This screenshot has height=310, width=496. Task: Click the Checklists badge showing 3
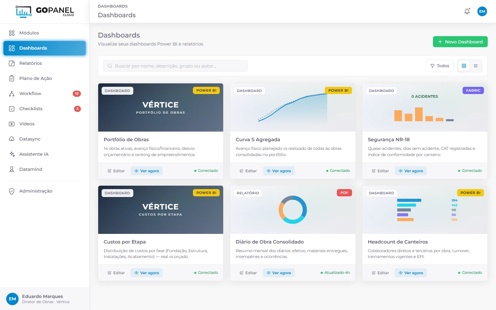pos(77,109)
